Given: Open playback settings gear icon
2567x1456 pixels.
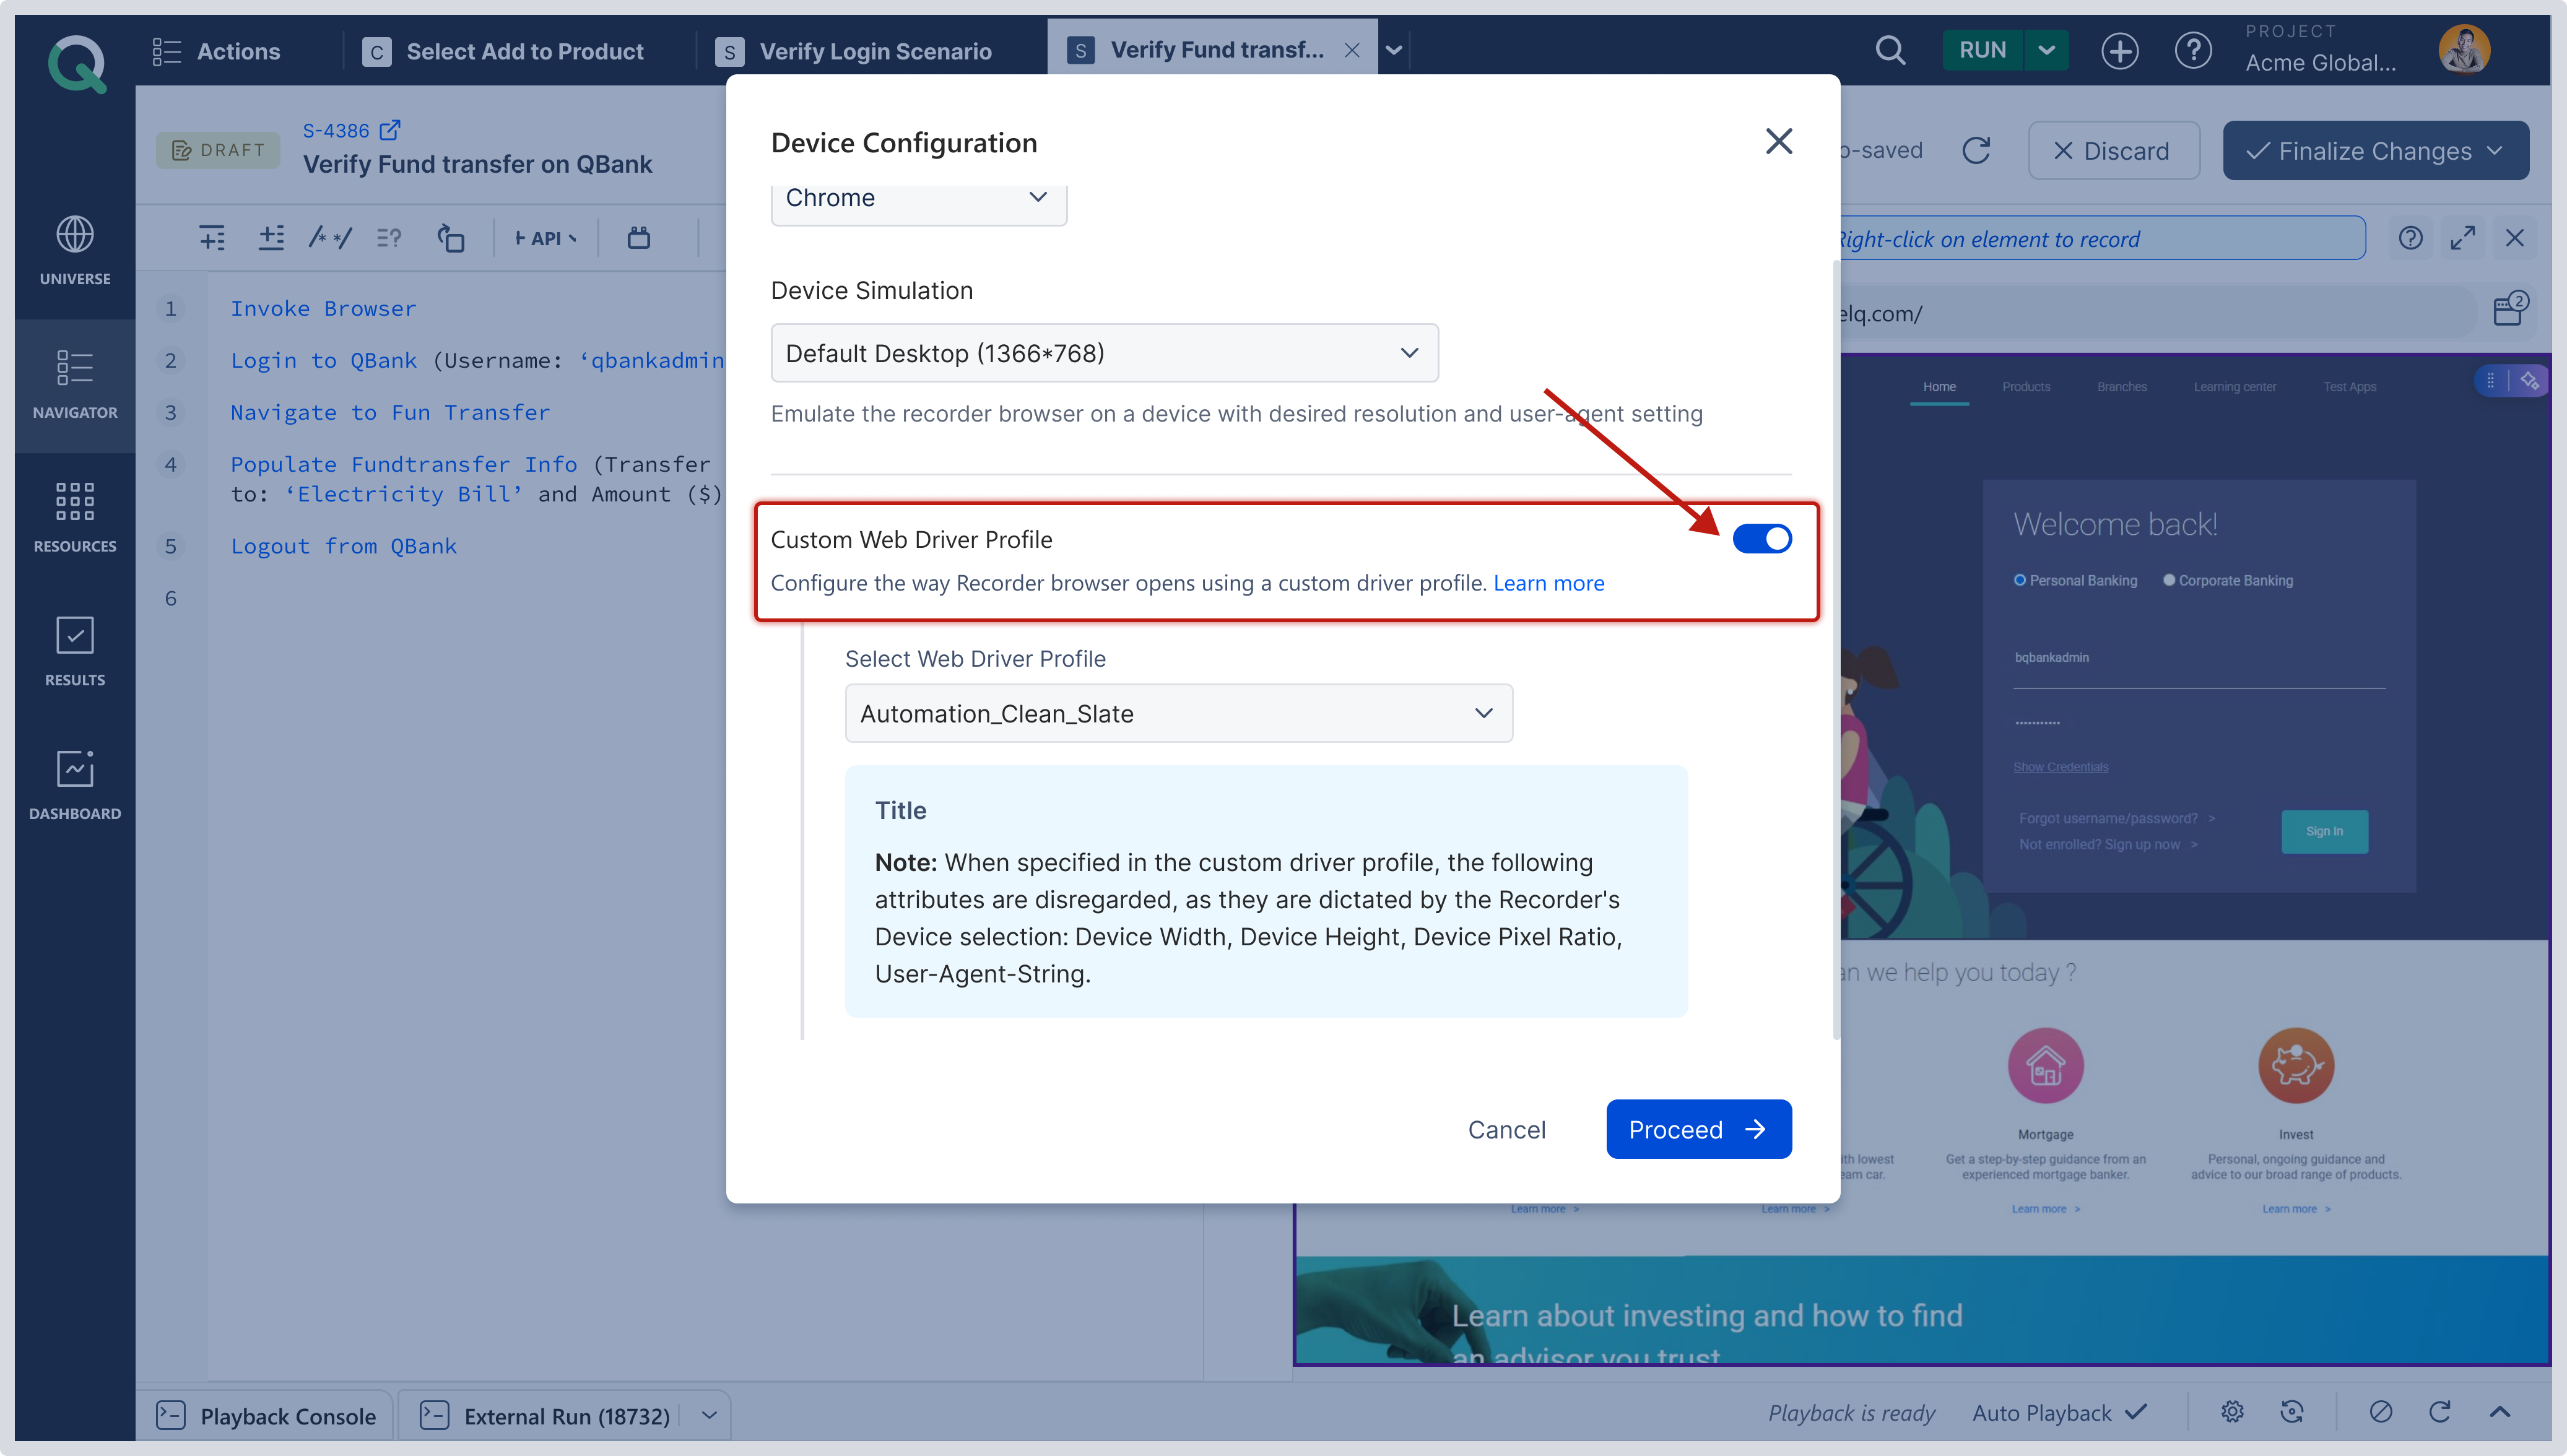Looking at the screenshot, I should (2232, 1411).
